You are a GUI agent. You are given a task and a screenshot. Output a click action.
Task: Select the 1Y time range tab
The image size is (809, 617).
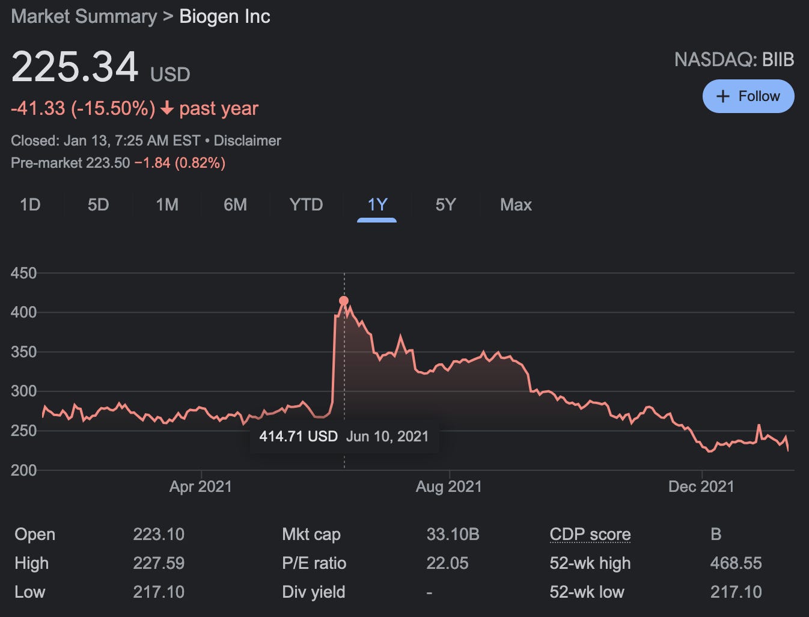pyautogui.click(x=377, y=205)
